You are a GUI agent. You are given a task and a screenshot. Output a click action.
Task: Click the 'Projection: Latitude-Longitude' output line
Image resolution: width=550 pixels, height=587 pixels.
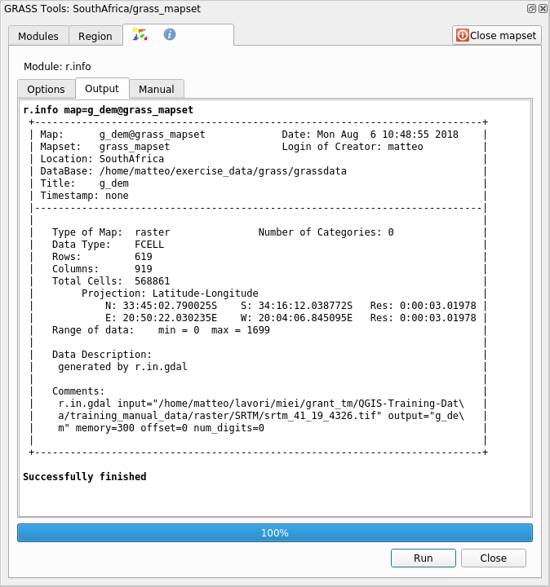click(170, 293)
